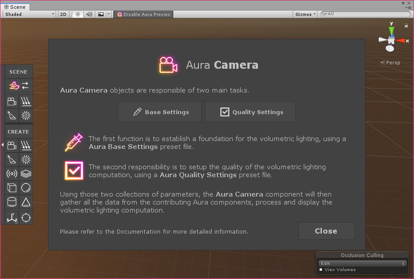Click the Quality Settings button
This screenshot has height=279, width=414.
click(x=250, y=112)
